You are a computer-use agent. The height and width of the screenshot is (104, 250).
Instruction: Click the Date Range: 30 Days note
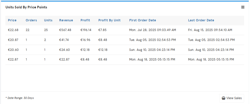[20, 98]
